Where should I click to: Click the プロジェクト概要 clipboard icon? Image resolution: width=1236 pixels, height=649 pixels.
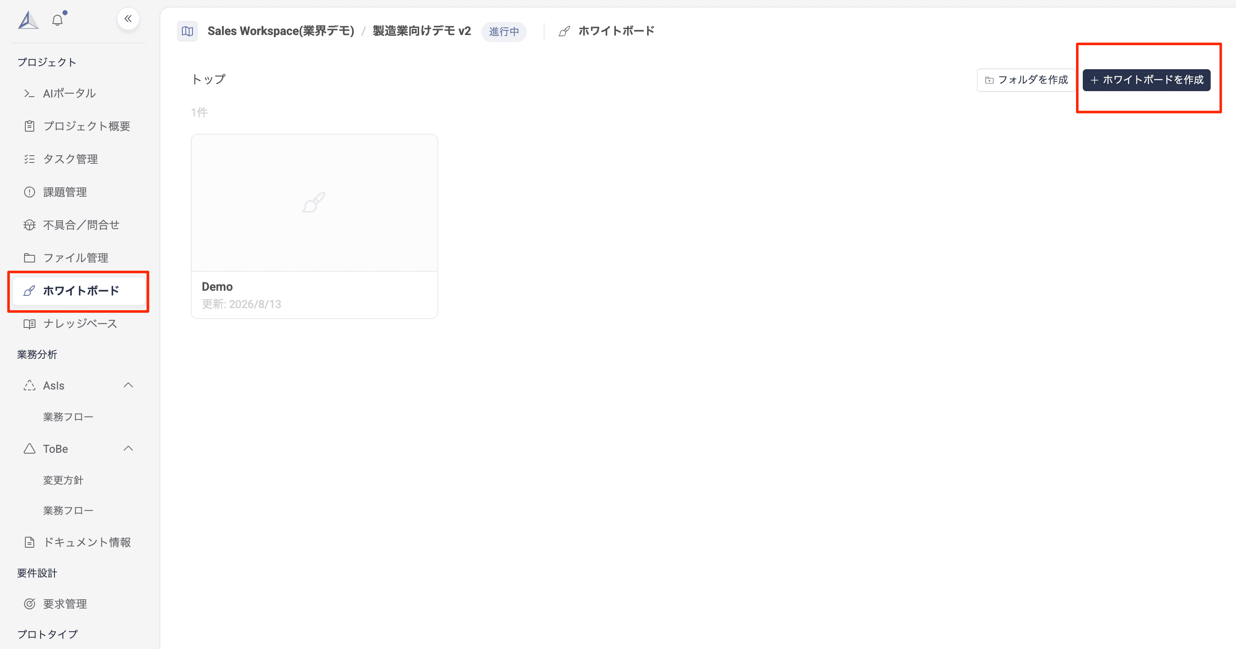(29, 126)
